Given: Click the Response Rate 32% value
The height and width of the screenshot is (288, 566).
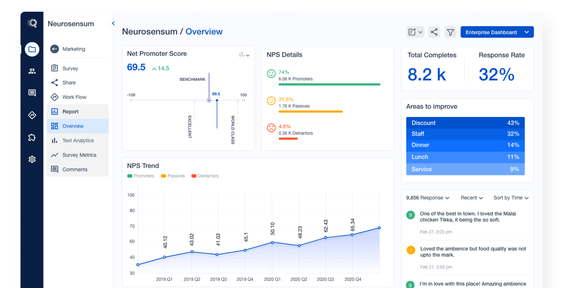Looking at the screenshot, I should (x=496, y=75).
